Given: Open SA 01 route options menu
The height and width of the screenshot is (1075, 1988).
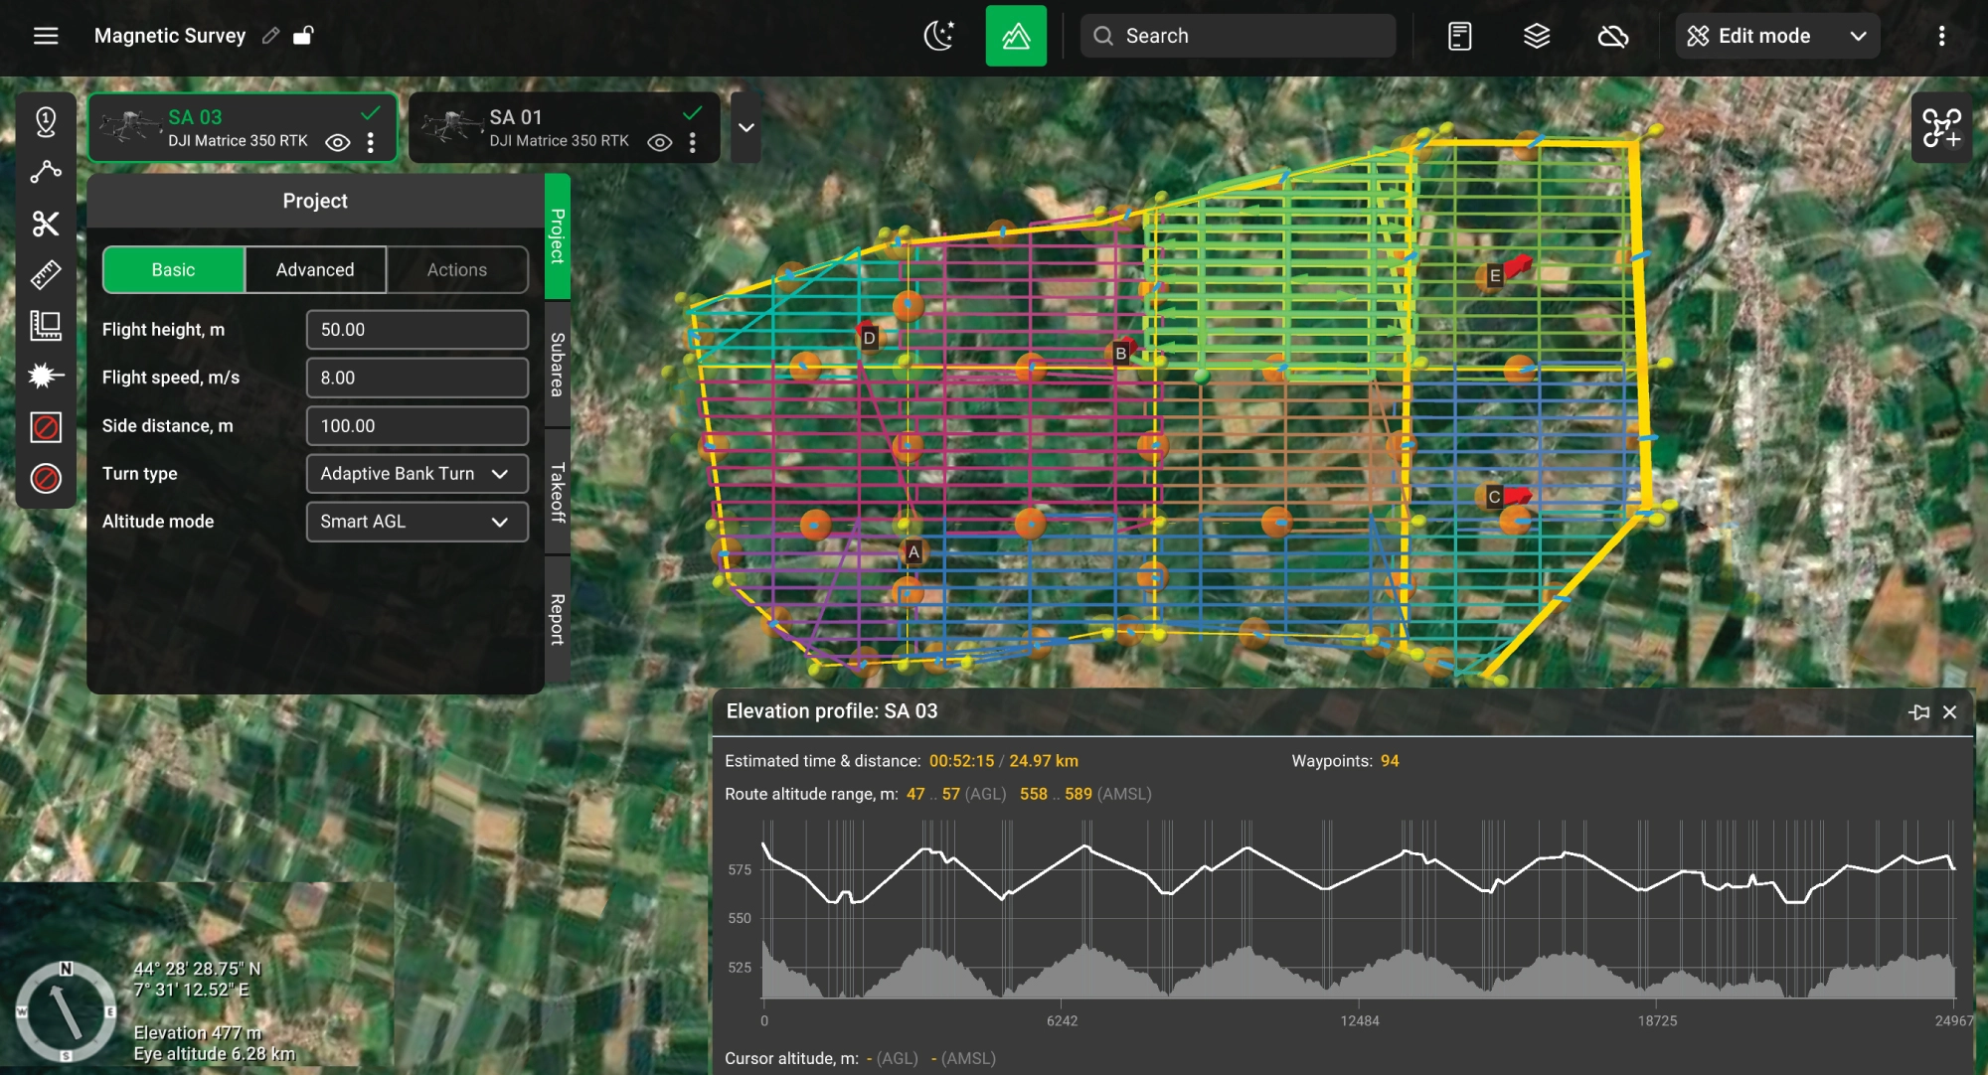Looking at the screenshot, I should 693,142.
